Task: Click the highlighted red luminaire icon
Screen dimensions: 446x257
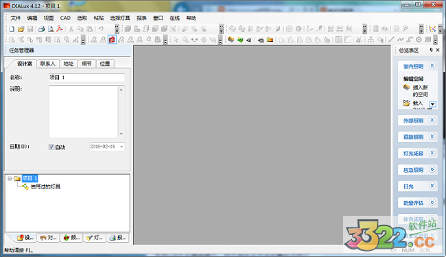Action: point(112,40)
